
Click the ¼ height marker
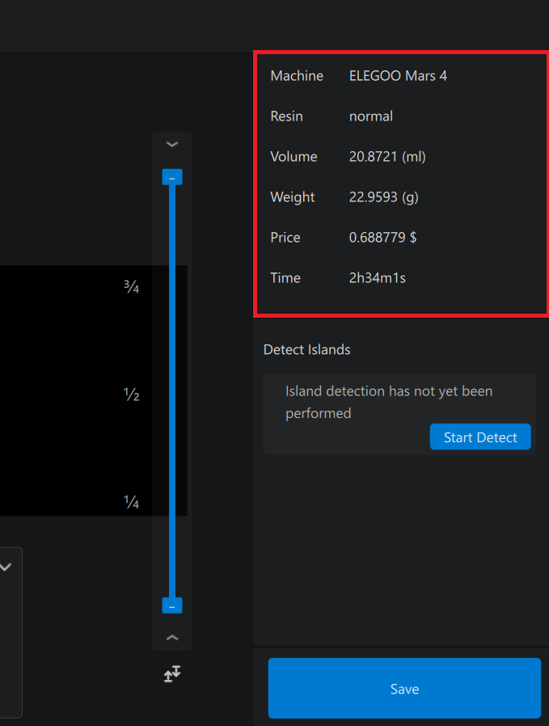tap(132, 503)
